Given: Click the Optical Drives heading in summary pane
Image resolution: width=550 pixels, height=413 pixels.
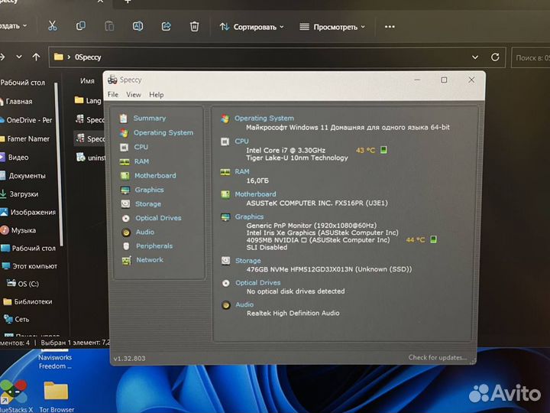Looking at the screenshot, I should [258, 283].
